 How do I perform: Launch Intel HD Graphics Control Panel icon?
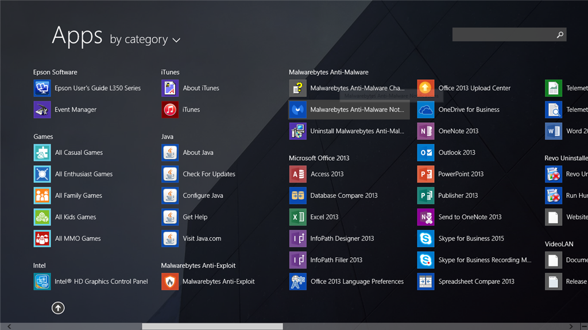pyautogui.click(x=42, y=281)
